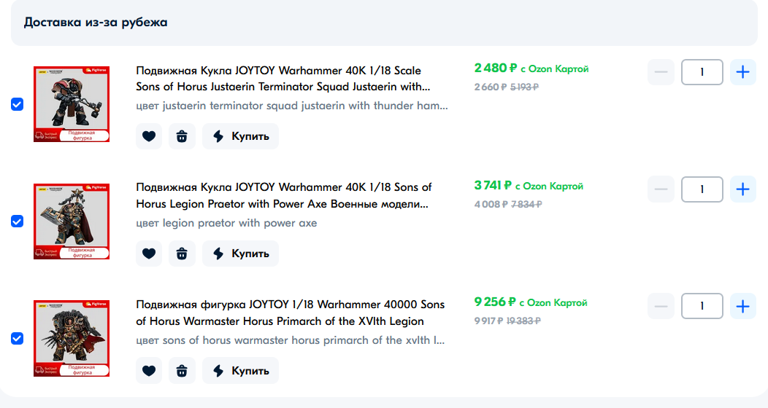Toggle checkbox for Warmaster Horus Primarch
Image resolution: width=768 pixels, height=408 pixels.
(18, 338)
